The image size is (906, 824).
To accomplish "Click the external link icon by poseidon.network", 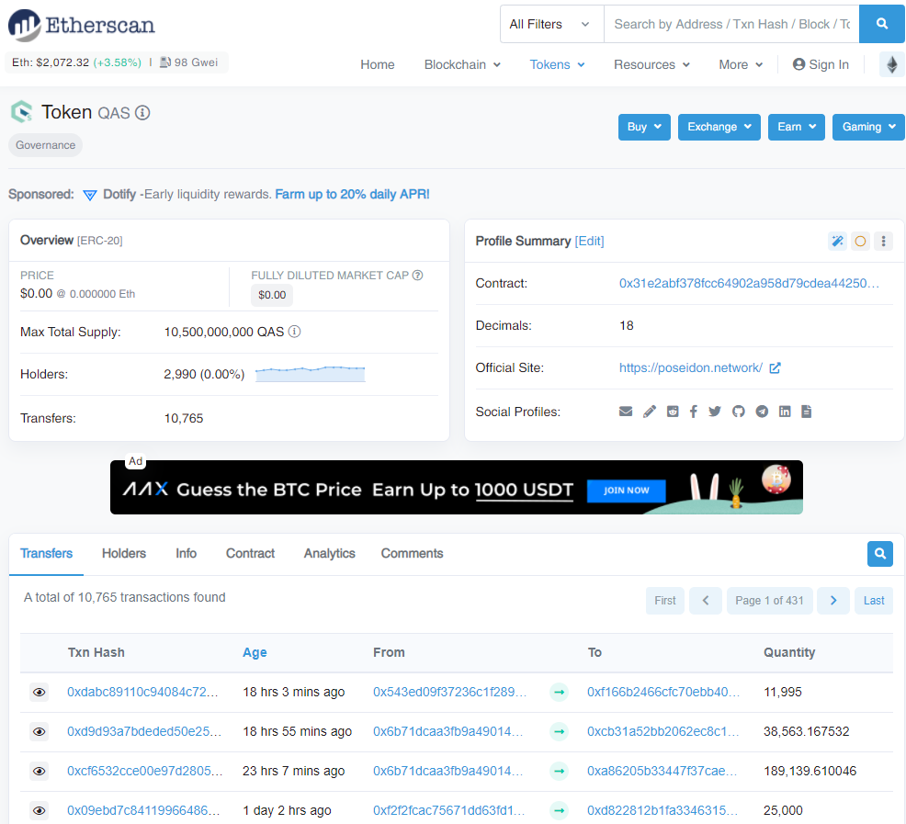I will tap(775, 367).
